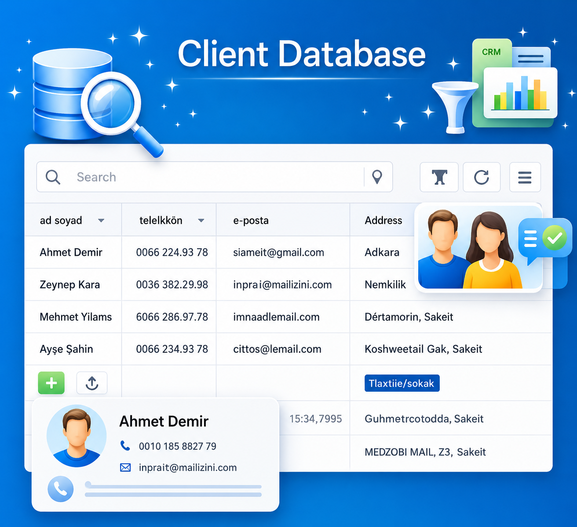Click the Adkara address cell
Screen dimensions: 577x527
pyautogui.click(x=382, y=252)
